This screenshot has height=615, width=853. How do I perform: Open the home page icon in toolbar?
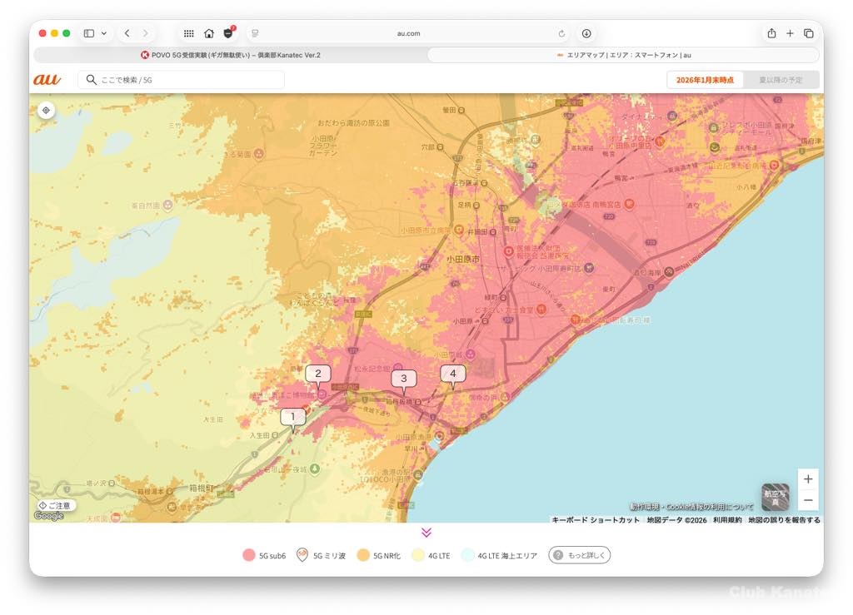pyautogui.click(x=209, y=33)
